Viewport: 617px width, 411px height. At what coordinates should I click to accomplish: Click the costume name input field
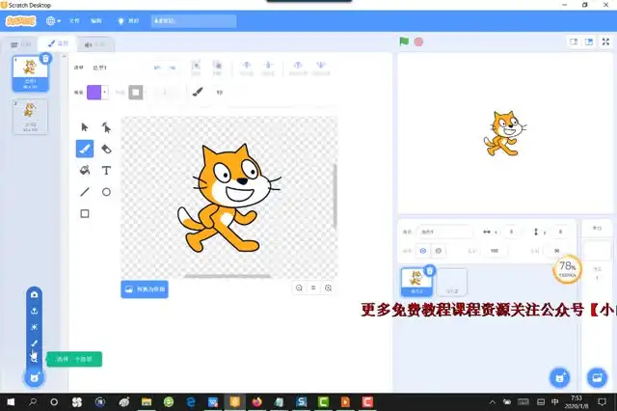click(117, 68)
